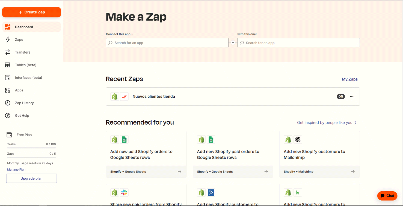Image resolution: width=403 pixels, height=206 pixels.
Task: Select Tables (beta) menu item
Action: click(26, 65)
